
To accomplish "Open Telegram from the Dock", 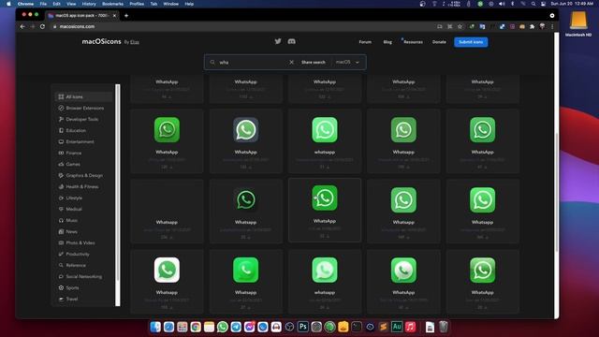I will (236, 327).
